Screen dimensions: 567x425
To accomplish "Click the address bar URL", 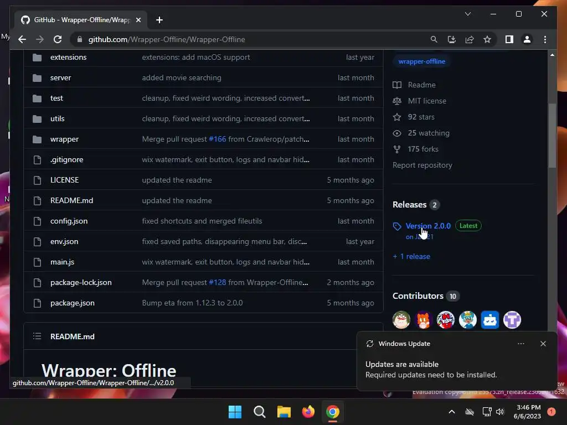I will click(167, 39).
